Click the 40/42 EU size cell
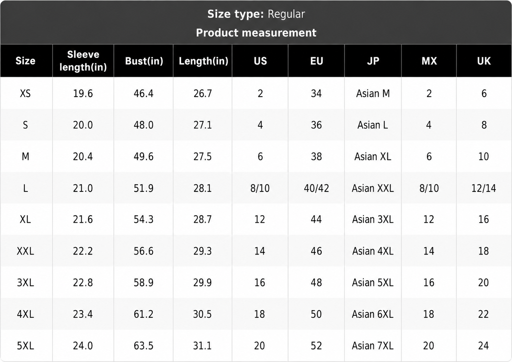Viewport: 512px width, 362px height. coord(316,188)
